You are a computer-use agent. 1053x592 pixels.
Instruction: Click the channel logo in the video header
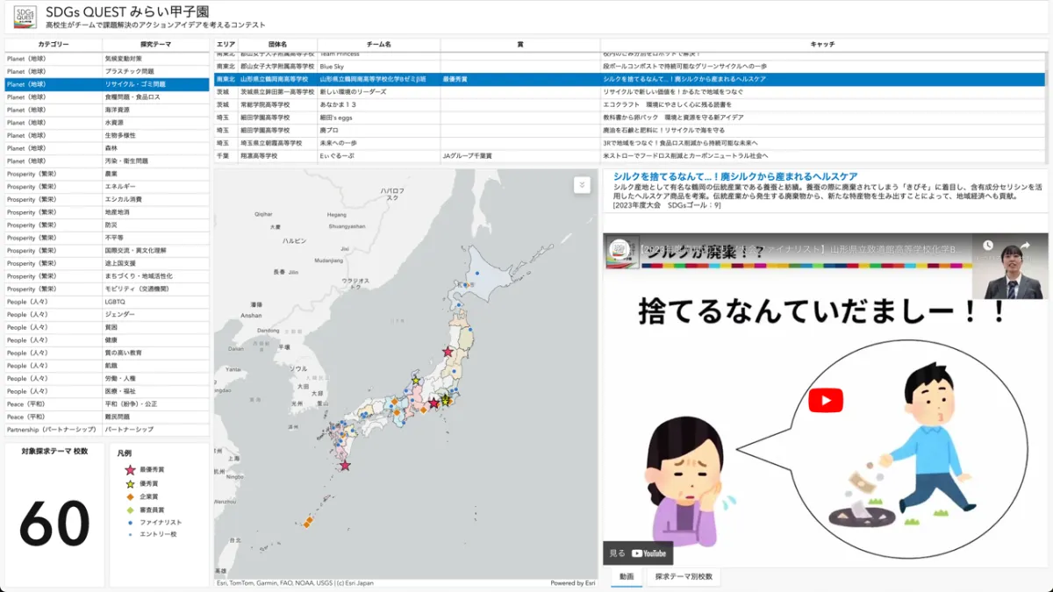click(x=621, y=249)
